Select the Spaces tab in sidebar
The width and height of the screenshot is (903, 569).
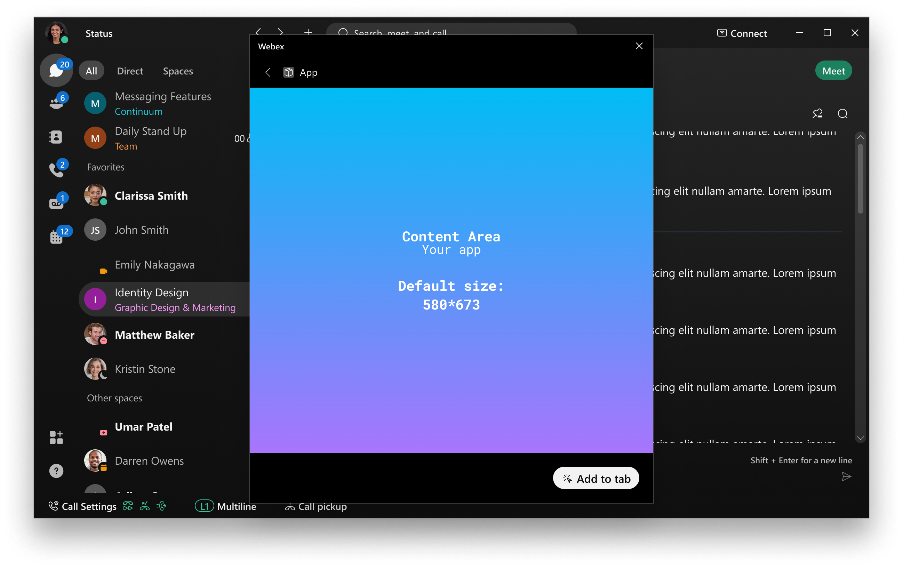click(177, 71)
